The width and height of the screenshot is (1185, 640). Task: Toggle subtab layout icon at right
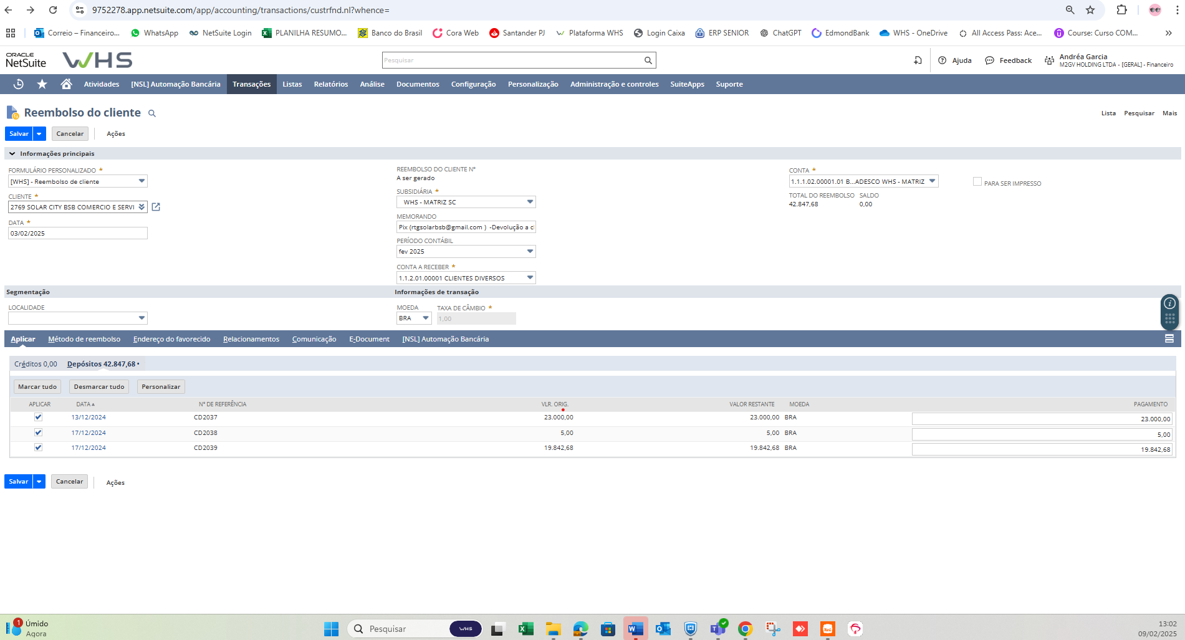[1169, 339]
